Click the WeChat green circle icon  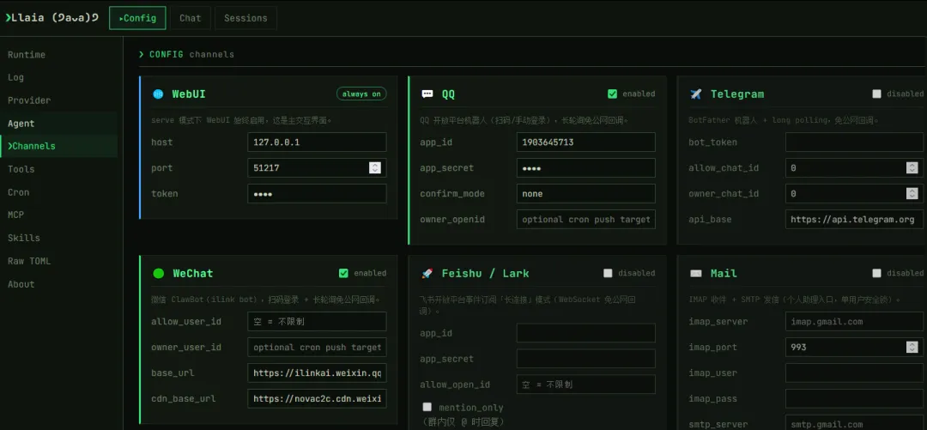tap(158, 273)
